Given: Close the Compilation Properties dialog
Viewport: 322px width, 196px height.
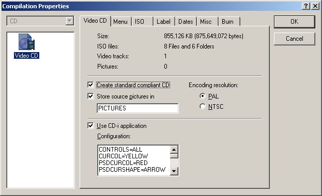Looking at the screenshot, I should 315,6.
